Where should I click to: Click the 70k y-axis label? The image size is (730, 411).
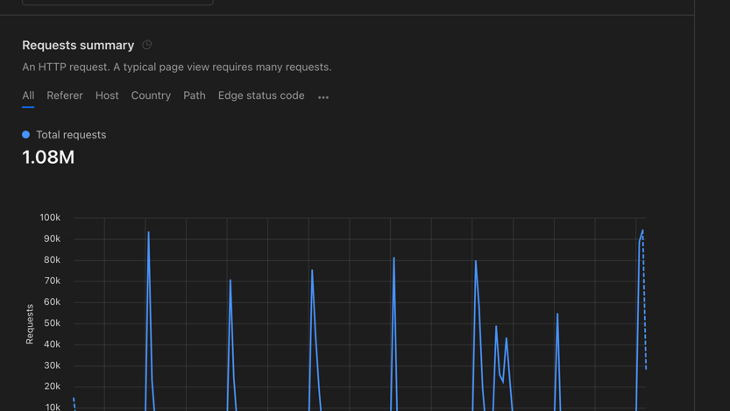click(53, 280)
